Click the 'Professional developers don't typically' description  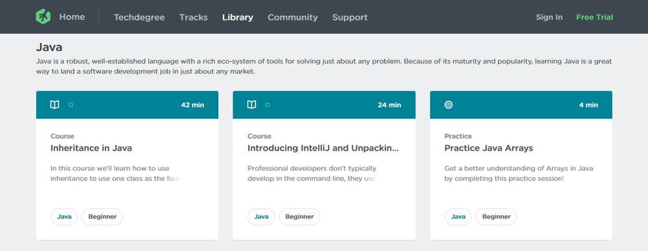[x=312, y=173]
